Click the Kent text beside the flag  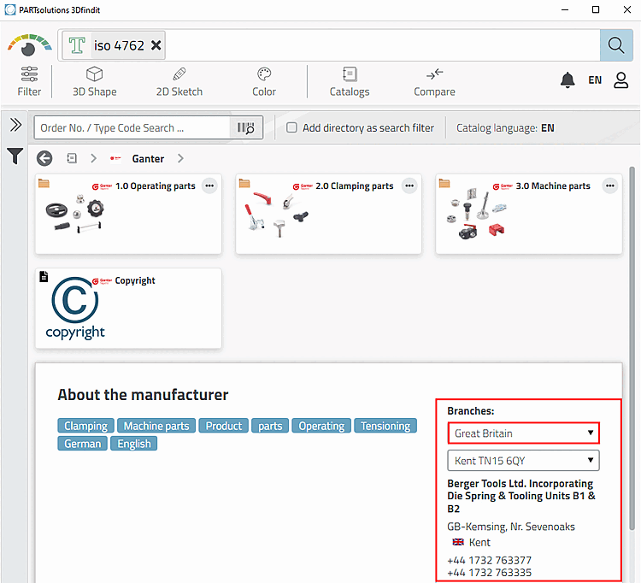click(x=479, y=543)
